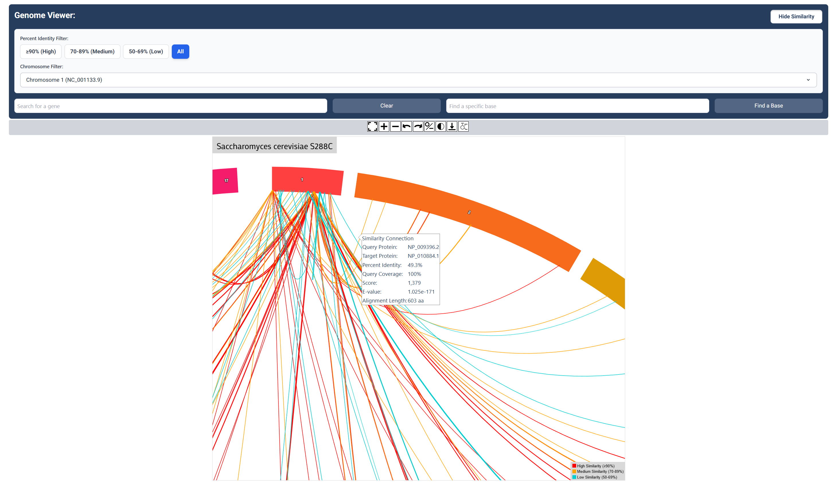Click the contrast adjustment icon
Screen dimensions: 838x488
(440, 126)
